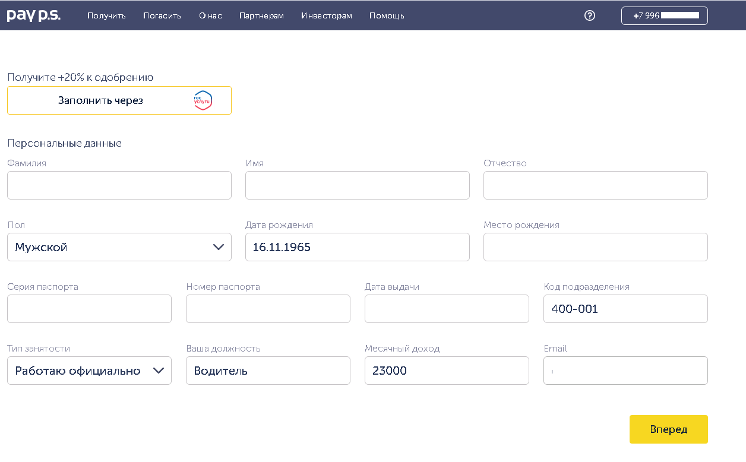Open the О нас page
The width and height of the screenshot is (746, 462).
coord(210,15)
